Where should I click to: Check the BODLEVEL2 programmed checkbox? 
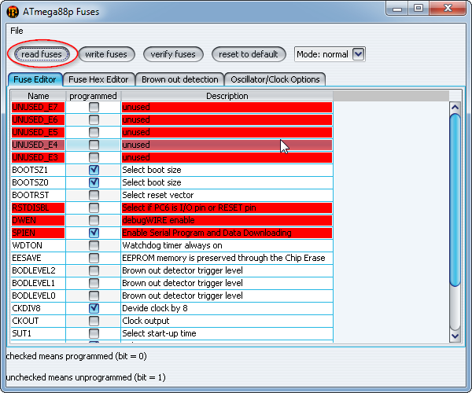tap(94, 270)
